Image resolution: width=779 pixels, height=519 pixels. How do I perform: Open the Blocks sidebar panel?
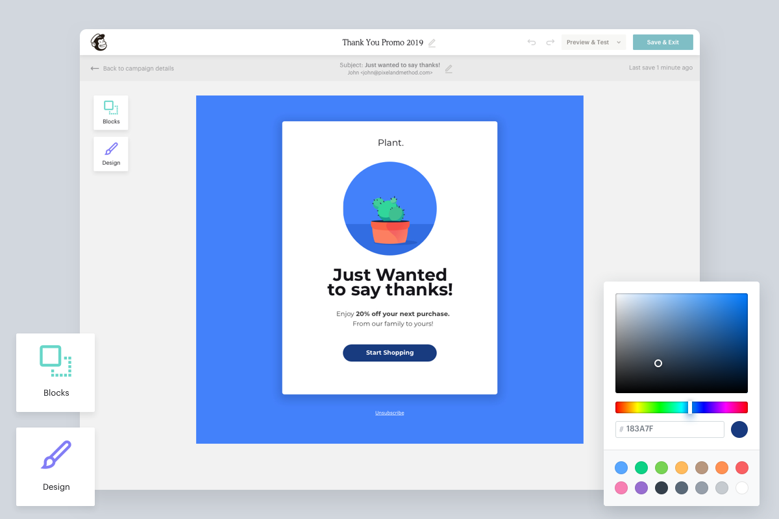(x=110, y=112)
